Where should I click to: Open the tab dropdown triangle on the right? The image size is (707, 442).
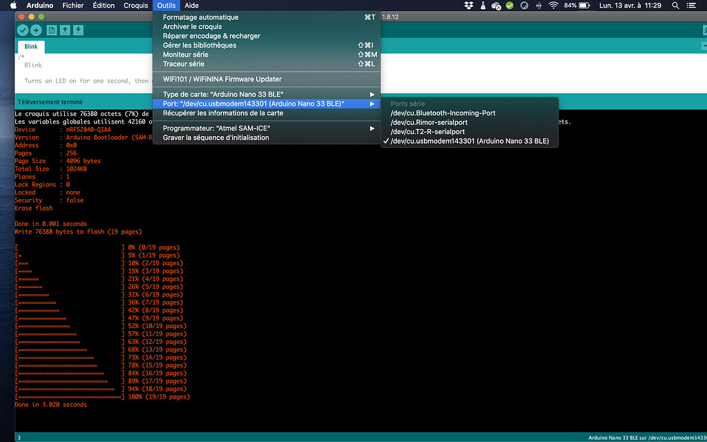pyautogui.click(x=704, y=46)
